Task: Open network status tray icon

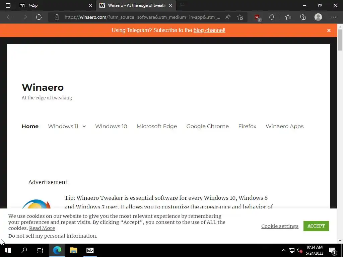Action: pos(292,250)
